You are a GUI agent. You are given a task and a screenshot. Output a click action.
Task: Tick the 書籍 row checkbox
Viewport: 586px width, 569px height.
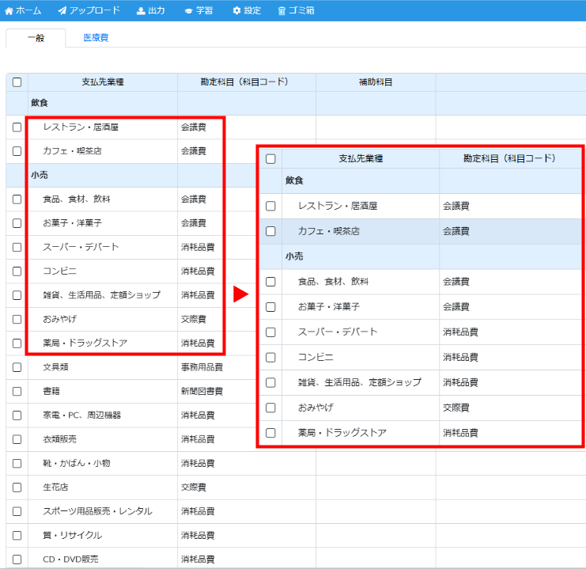[17, 391]
